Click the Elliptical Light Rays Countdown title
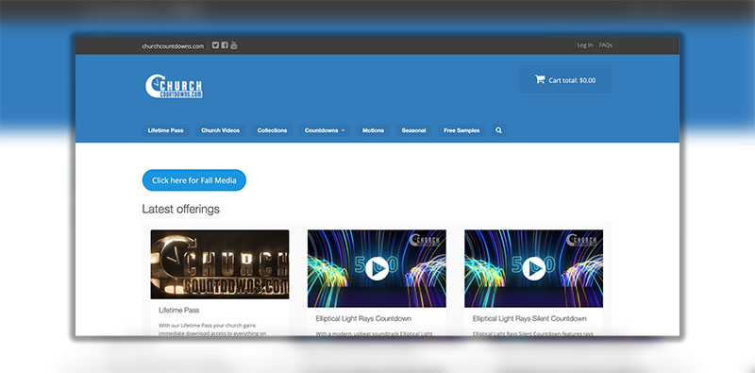Screen dimensions: 755x373 tap(363, 318)
